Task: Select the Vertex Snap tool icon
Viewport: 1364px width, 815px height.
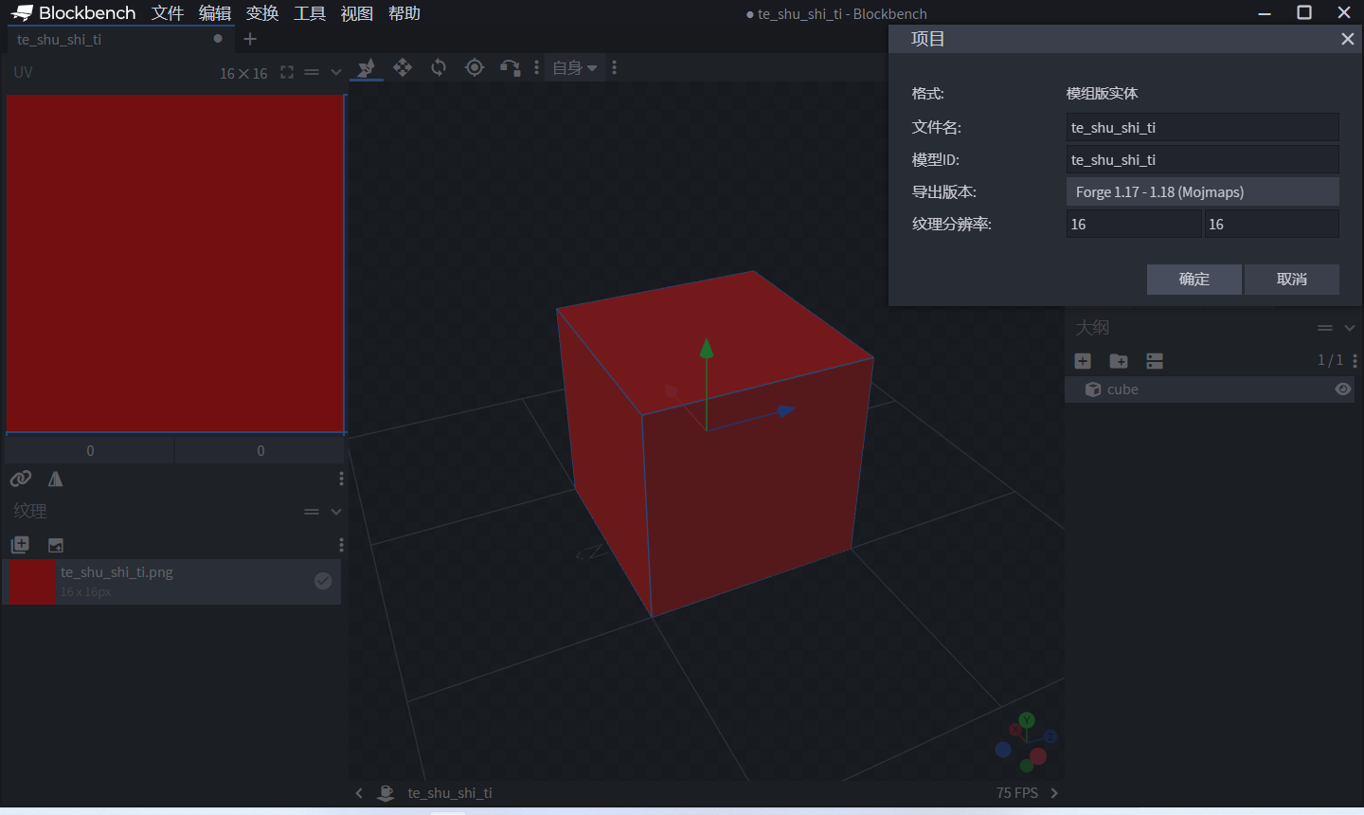Action: pos(510,67)
